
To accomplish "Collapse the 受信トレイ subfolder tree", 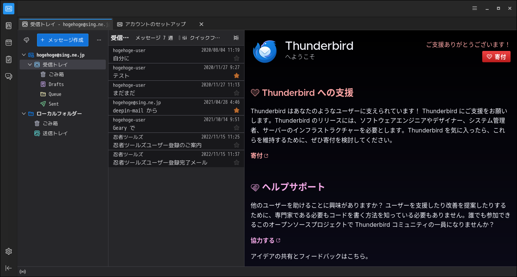I will (x=30, y=65).
